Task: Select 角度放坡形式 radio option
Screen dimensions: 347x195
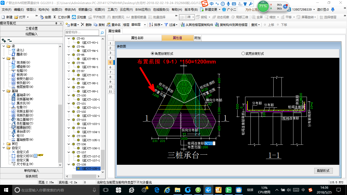Action: [152, 54]
